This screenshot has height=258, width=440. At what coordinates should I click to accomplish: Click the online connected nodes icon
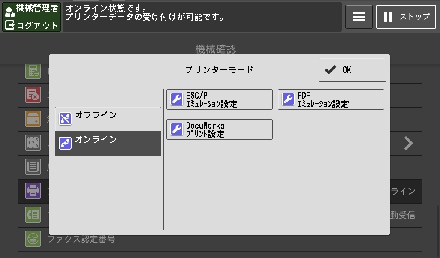click(65, 143)
